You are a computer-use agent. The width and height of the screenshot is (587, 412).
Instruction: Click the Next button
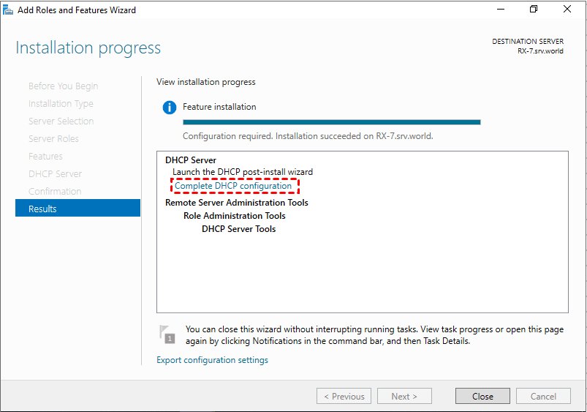tap(404, 396)
